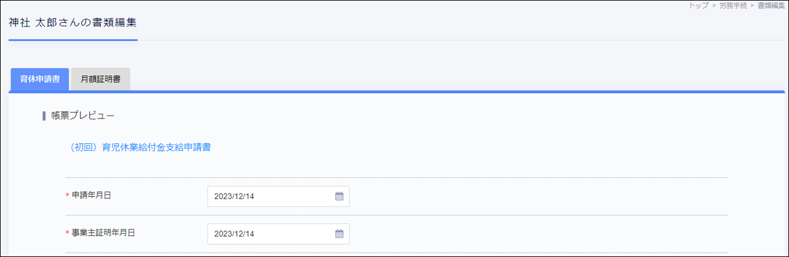Screen dimensions: 789x257
Task: Select the 書類編集 breadcrumb item
Action: 771,6
